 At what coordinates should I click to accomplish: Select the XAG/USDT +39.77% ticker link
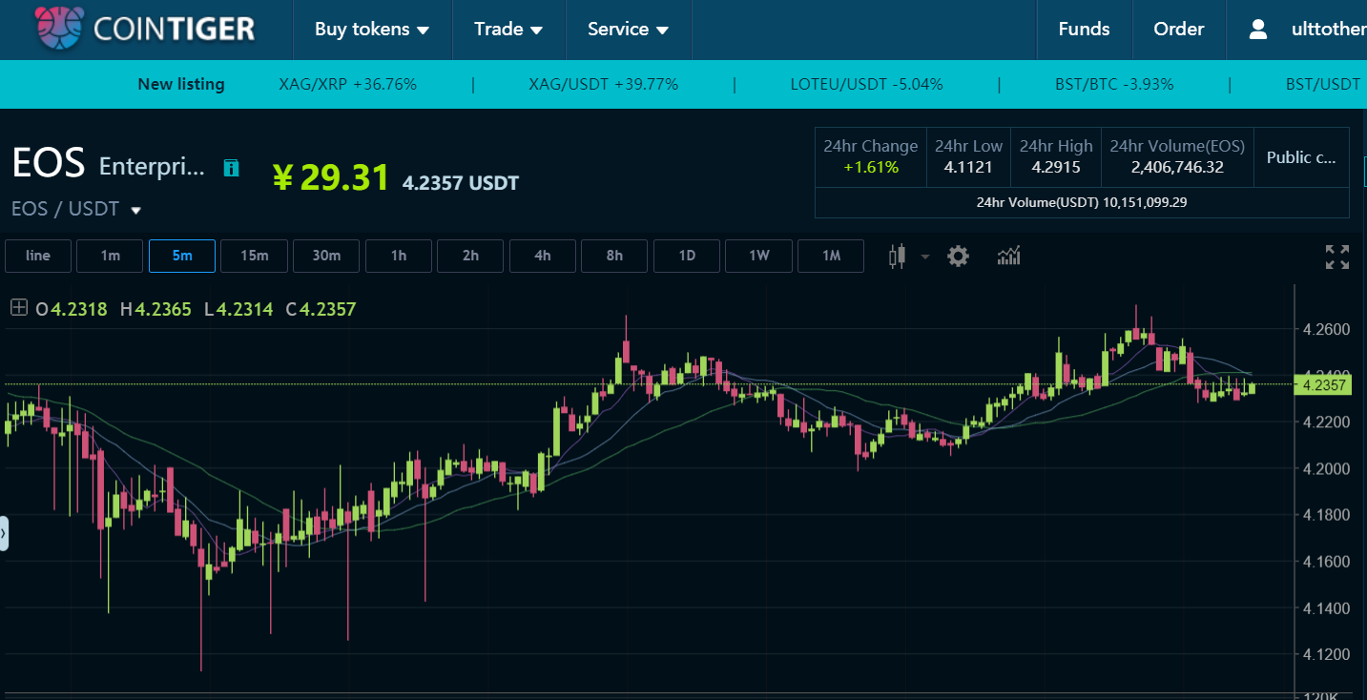tap(602, 84)
